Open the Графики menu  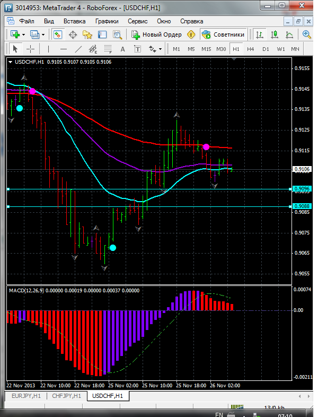[107, 21]
